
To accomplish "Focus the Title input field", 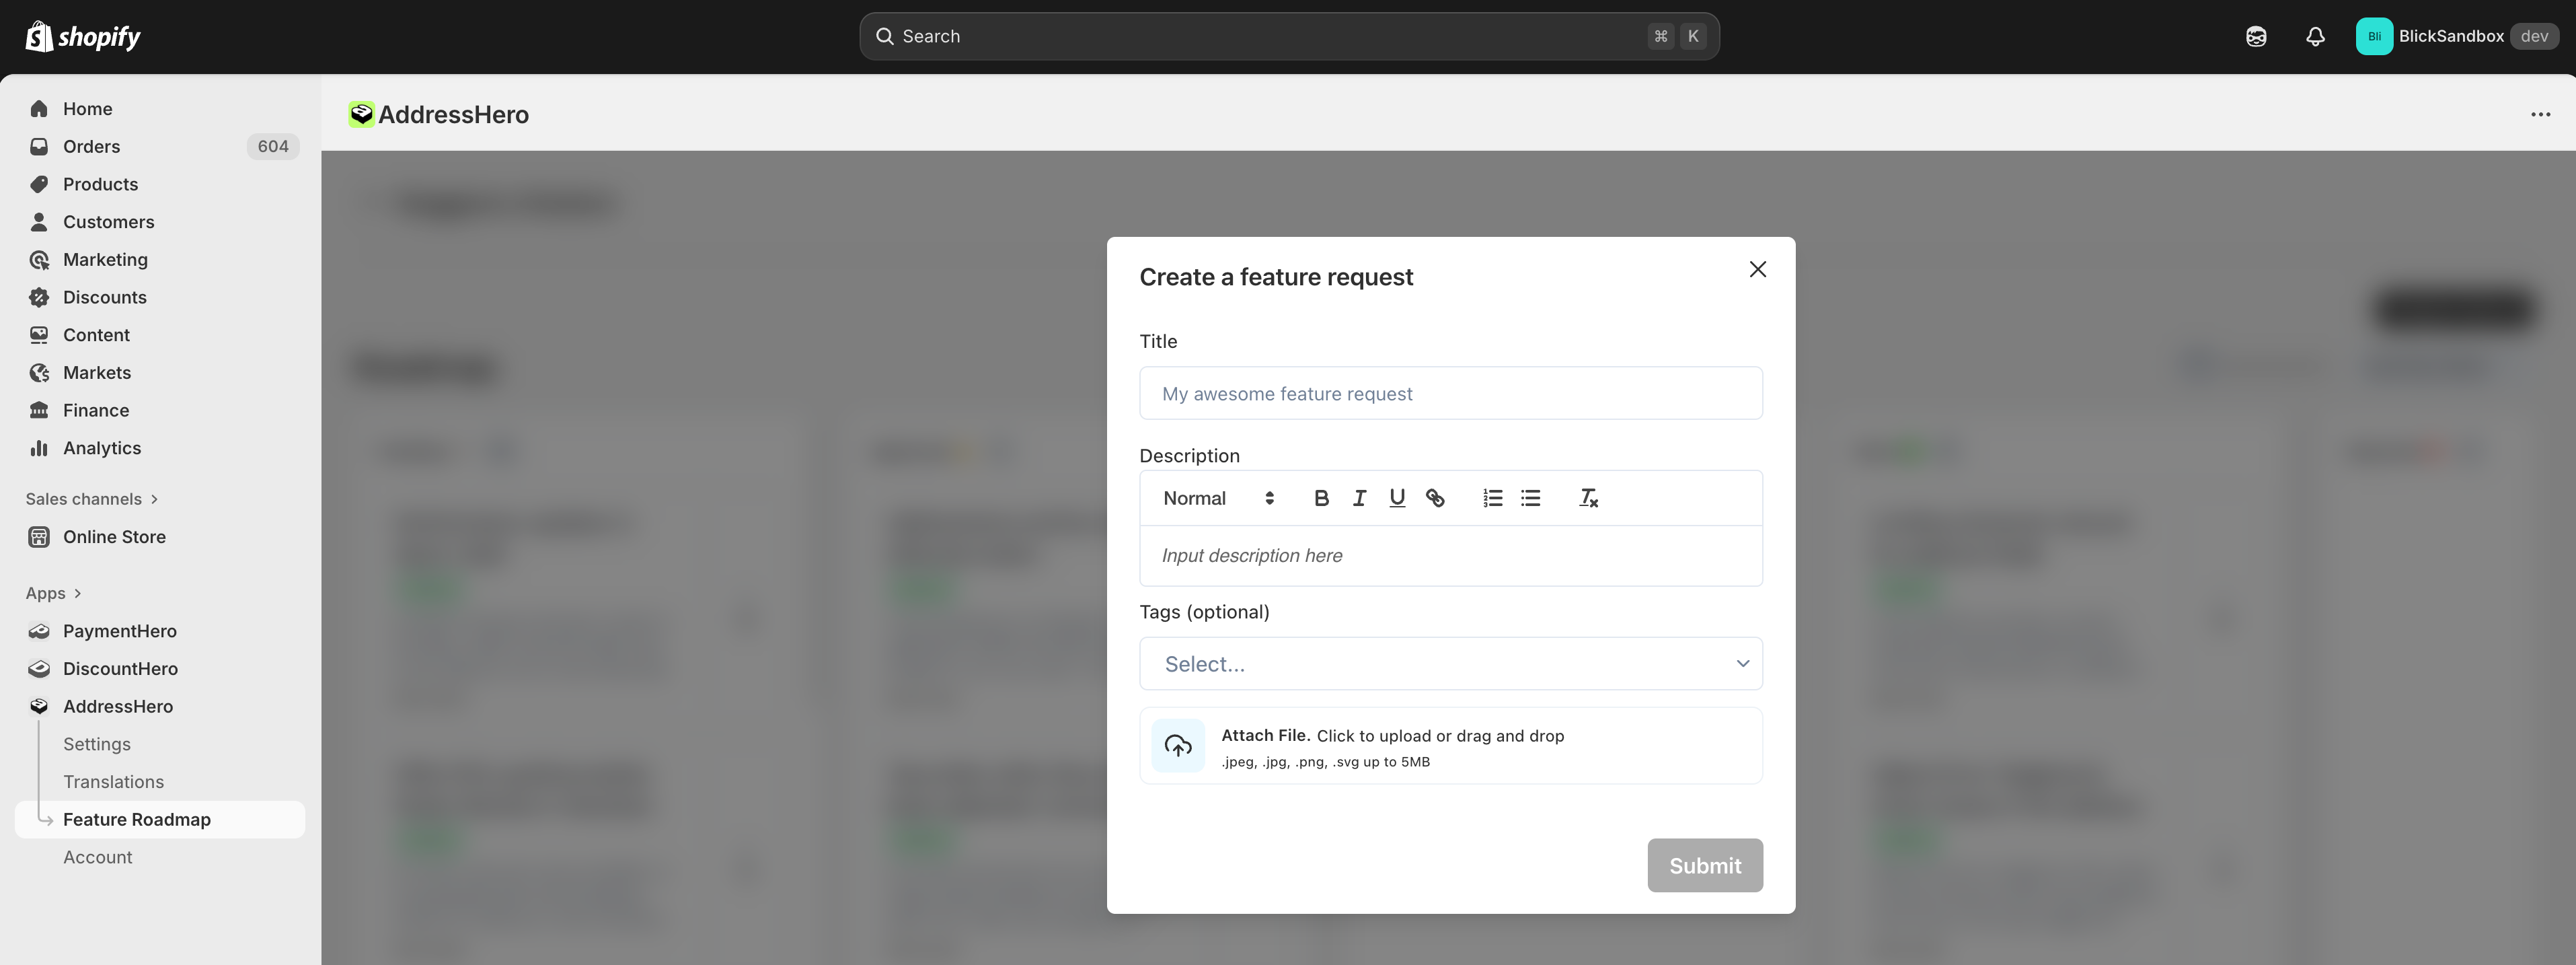I will pos(1450,394).
